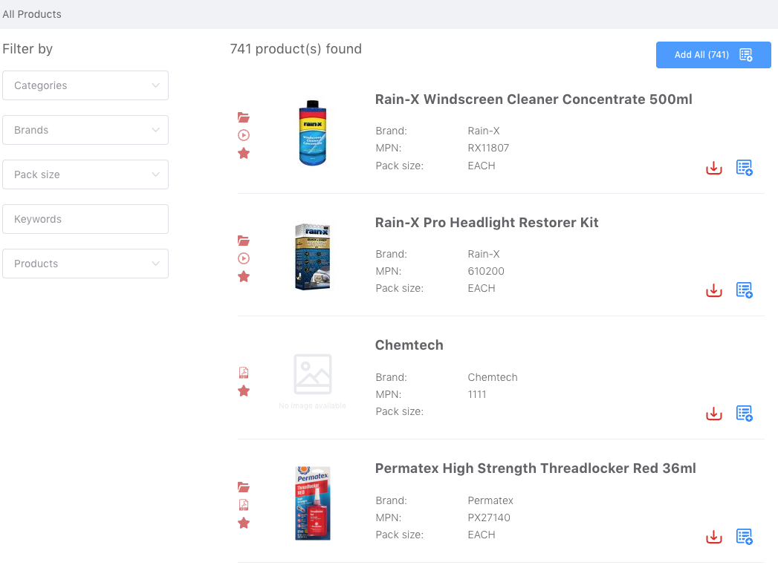This screenshot has width=778, height=565.
Task: Expand the Categories filter dropdown
Action: tap(85, 85)
